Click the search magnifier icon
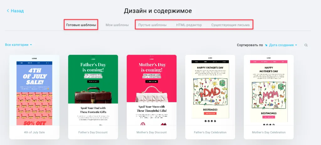The width and height of the screenshot is (321, 145). 306,45
